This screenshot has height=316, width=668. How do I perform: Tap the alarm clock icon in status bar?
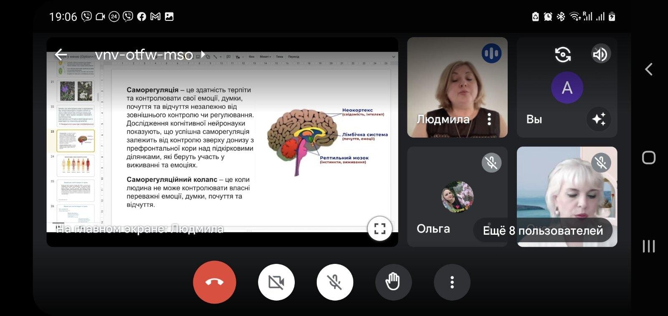548,17
